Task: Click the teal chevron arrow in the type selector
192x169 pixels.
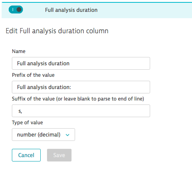Action: [68, 135]
